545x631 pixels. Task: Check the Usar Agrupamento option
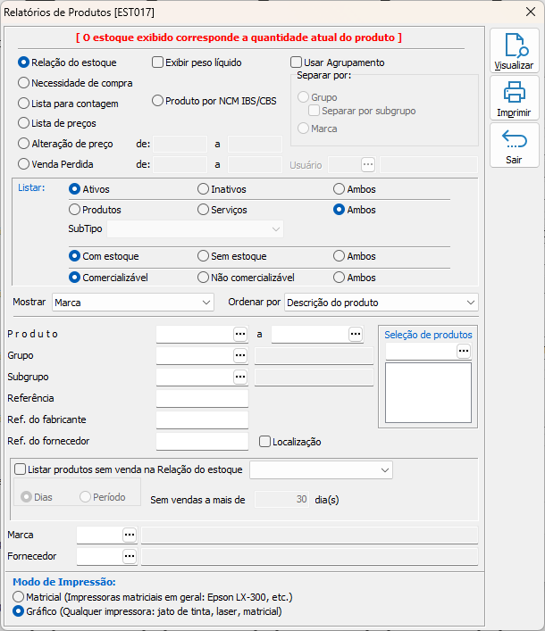(x=297, y=62)
